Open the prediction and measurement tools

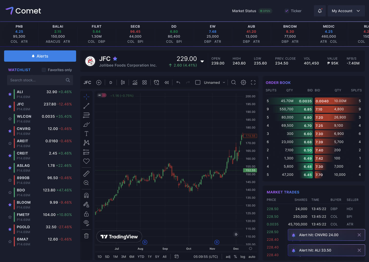pos(86,152)
